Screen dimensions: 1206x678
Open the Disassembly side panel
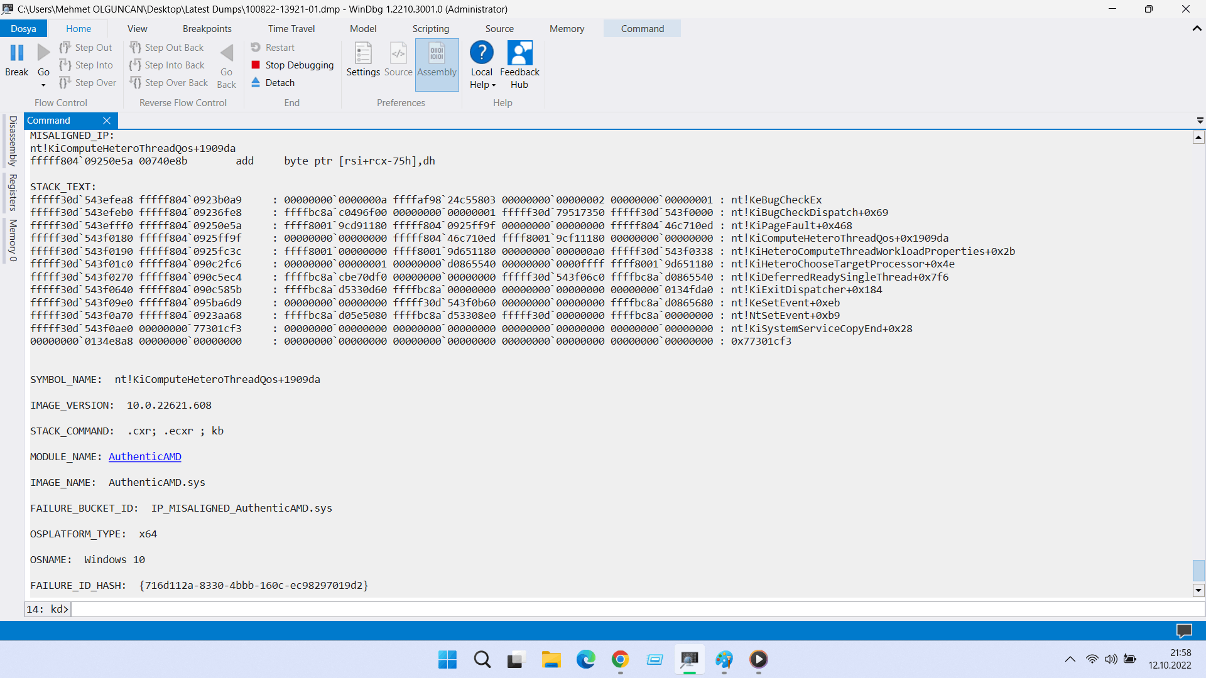point(13,141)
